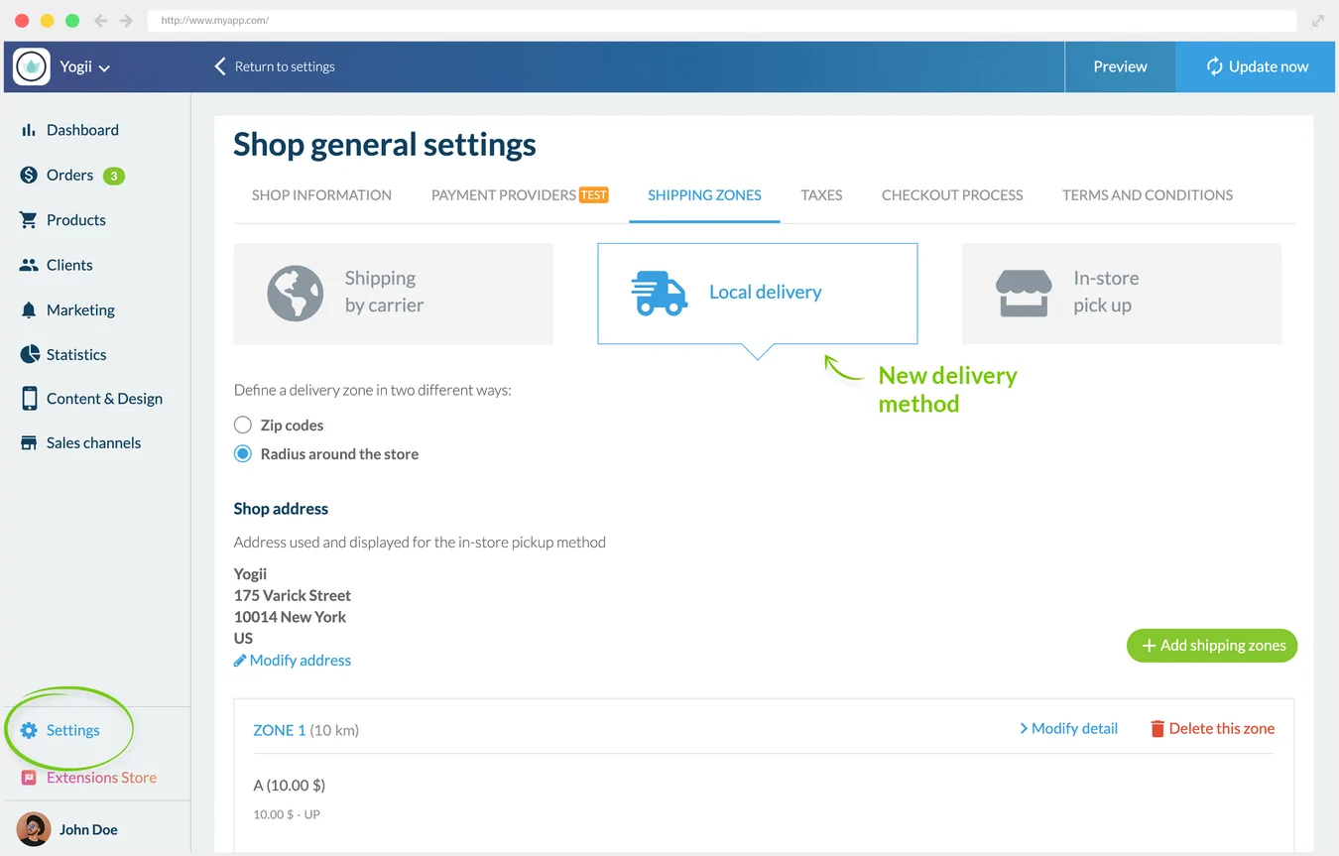
Task: Add shipping zones with the green button
Action: click(x=1211, y=645)
